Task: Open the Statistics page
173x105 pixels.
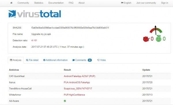Action: coord(39,3)
